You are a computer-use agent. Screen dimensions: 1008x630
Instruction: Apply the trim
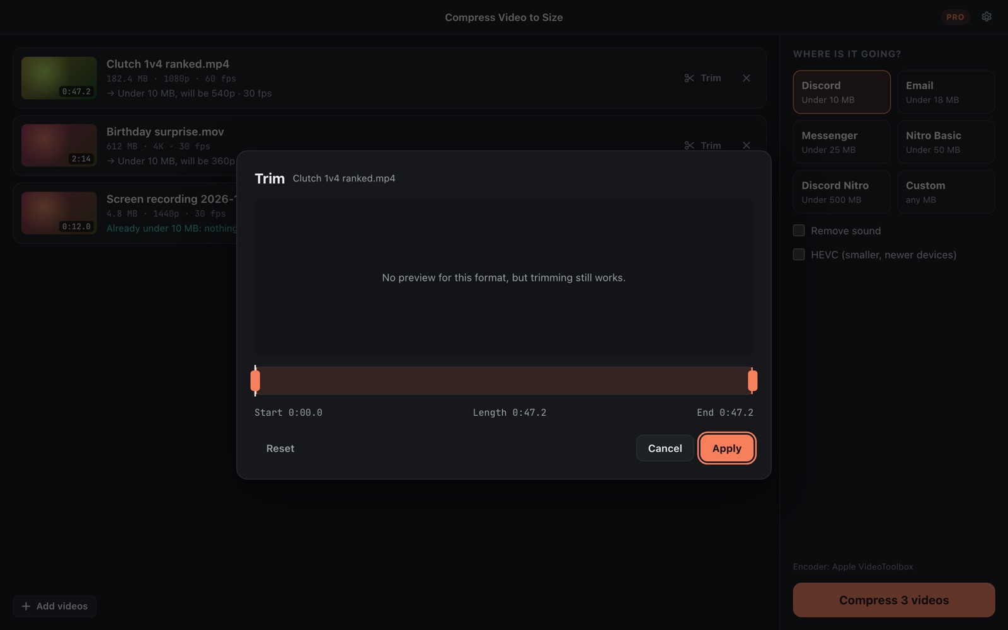727,449
